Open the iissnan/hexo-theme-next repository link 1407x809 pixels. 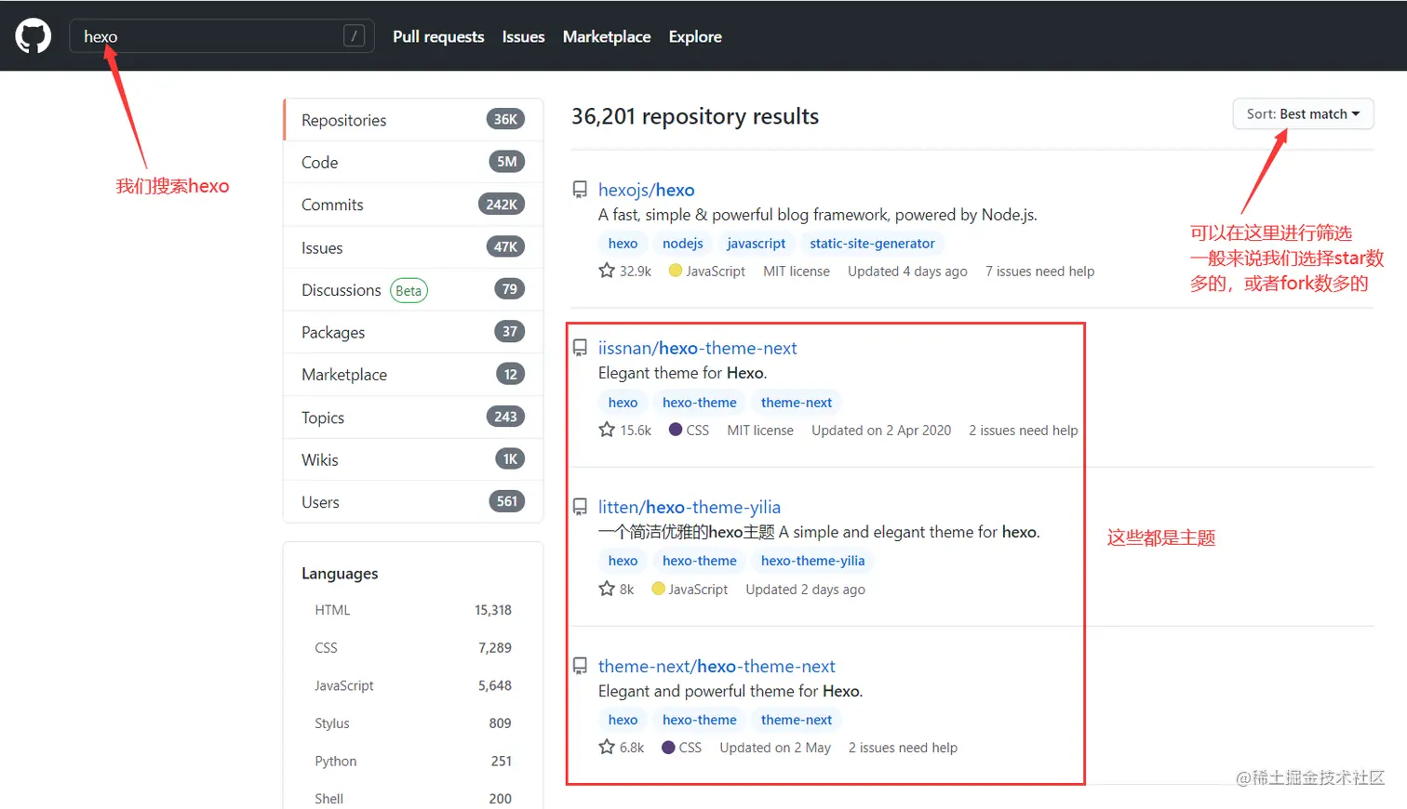pyautogui.click(x=698, y=348)
